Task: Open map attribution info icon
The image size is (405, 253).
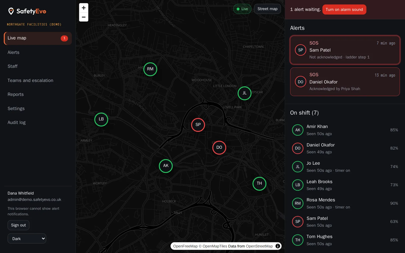Action: pos(278,246)
